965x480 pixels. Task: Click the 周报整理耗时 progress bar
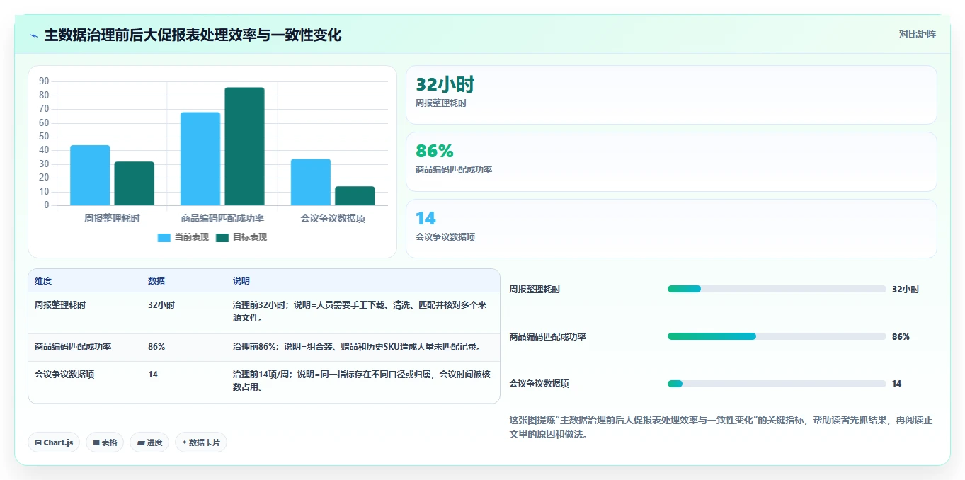(x=777, y=289)
